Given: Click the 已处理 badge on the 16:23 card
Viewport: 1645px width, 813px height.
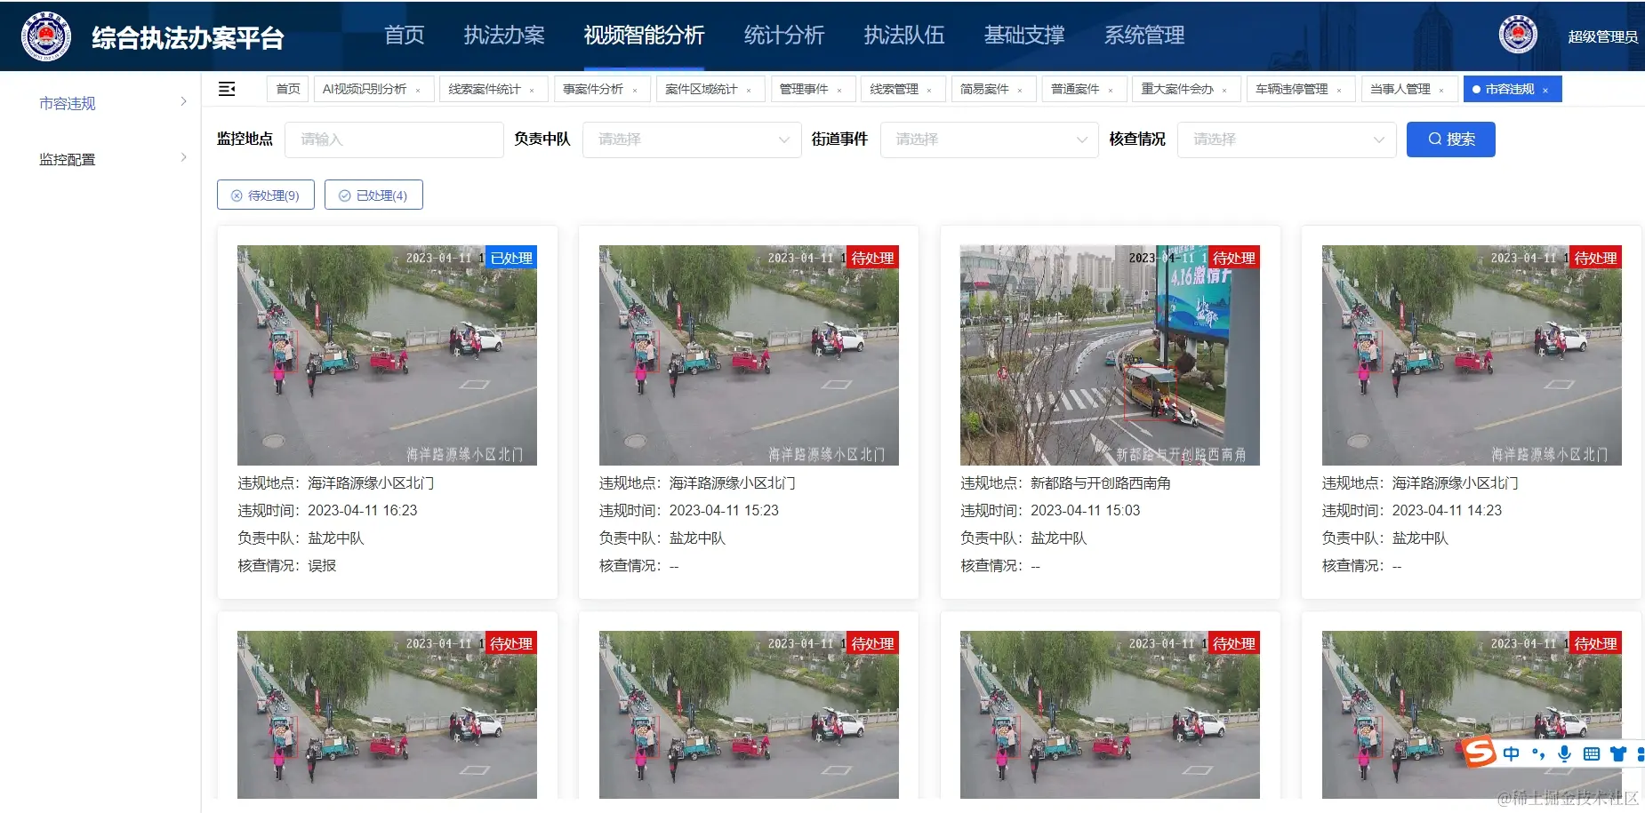Looking at the screenshot, I should 511,258.
